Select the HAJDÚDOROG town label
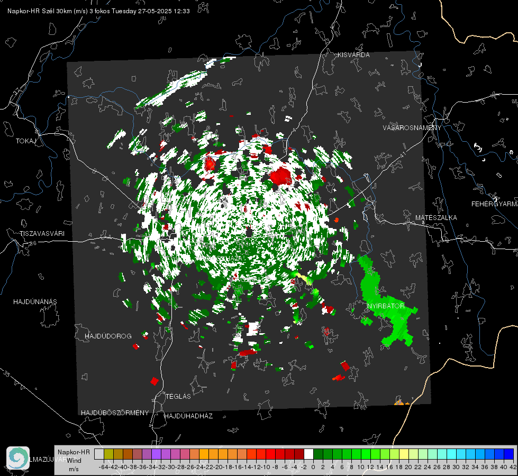Screen dimensions: 518x476 click(108, 336)
